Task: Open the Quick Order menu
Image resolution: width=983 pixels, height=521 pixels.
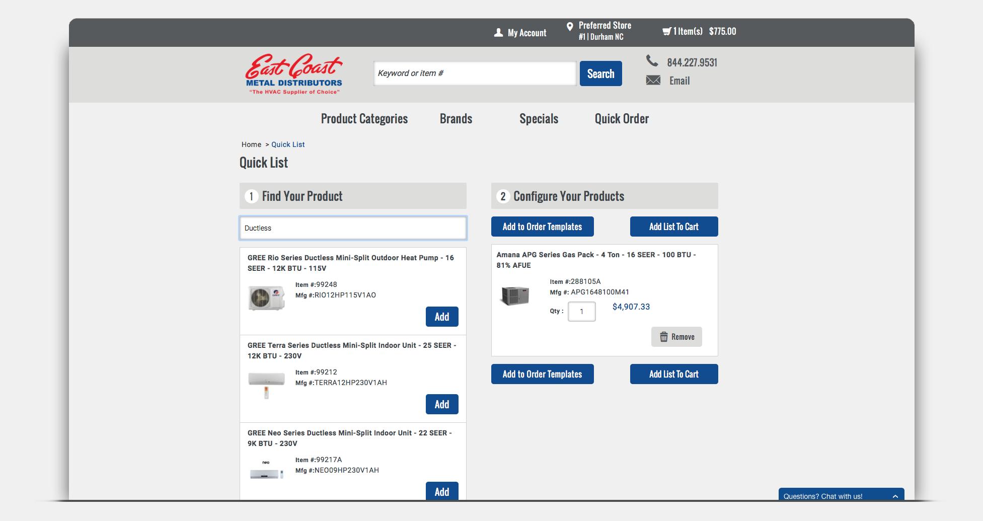Action: pyautogui.click(x=622, y=119)
